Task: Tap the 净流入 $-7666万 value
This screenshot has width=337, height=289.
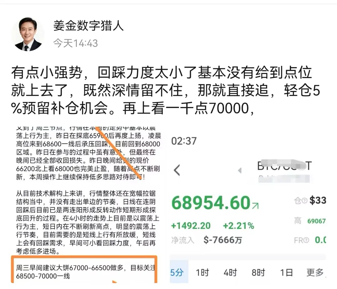Action: coord(223,240)
